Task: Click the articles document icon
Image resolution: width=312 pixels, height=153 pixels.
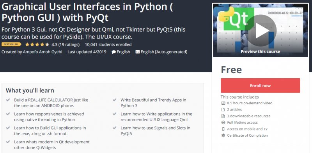Action: click(x=223, y=109)
